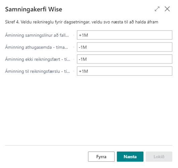Click the Skref 4 instruction text
The image size is (178, 168).
click(x=81, y=22)
